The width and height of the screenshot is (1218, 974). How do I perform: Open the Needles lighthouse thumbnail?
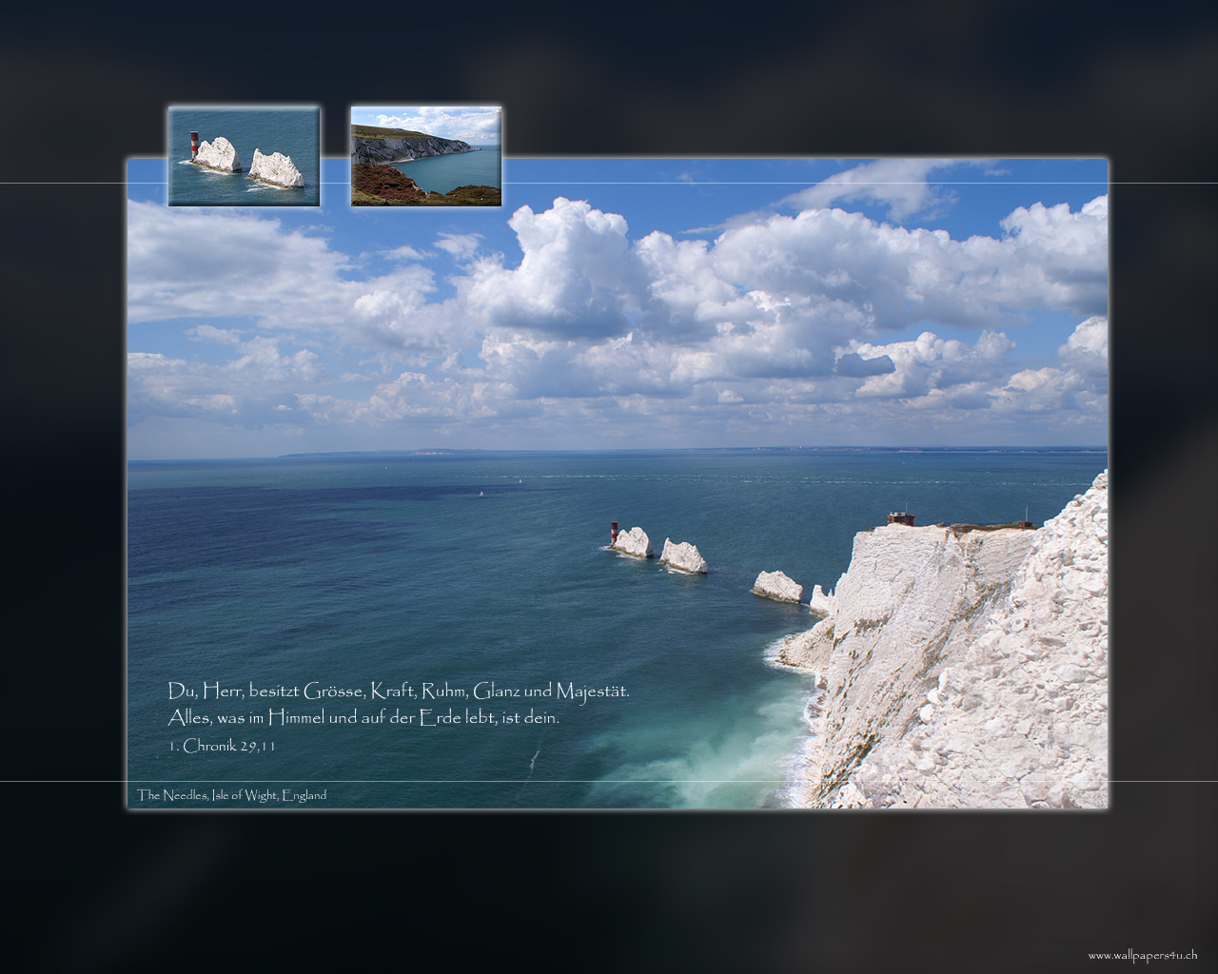click(244, 156)
